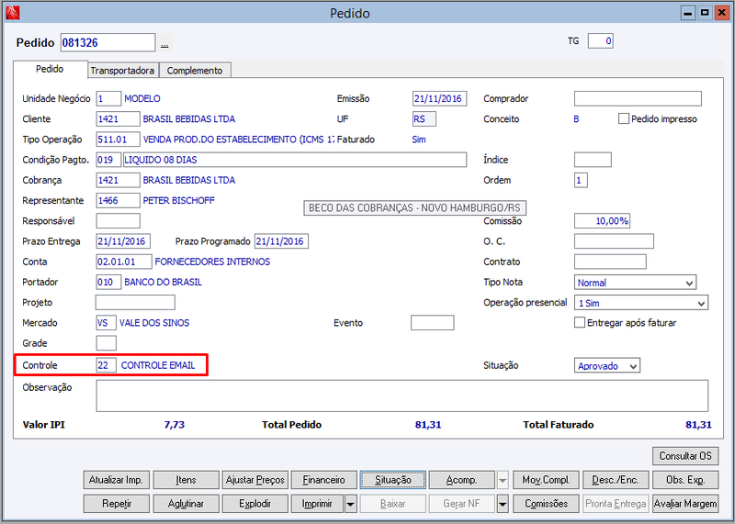Focus the UF field RS
Viewport: 735px width, 524px height.
click(x=424, y=119)
